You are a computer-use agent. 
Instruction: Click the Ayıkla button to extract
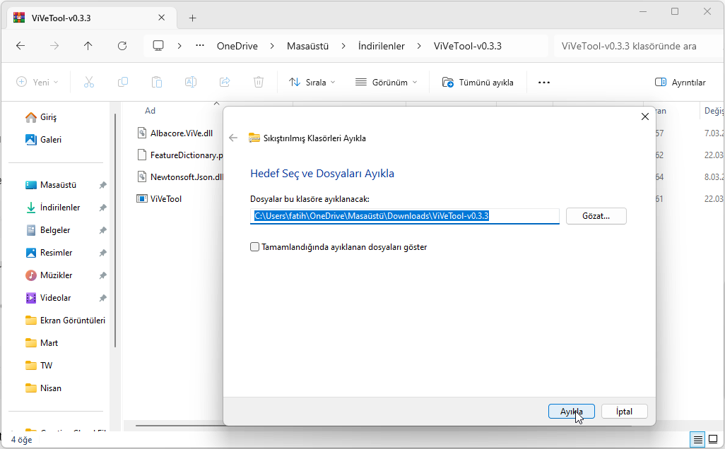click(571, 411)
